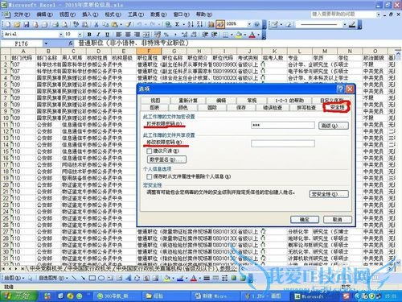Click the Open file folder icon
402x302 pixels.
(17, 25)
